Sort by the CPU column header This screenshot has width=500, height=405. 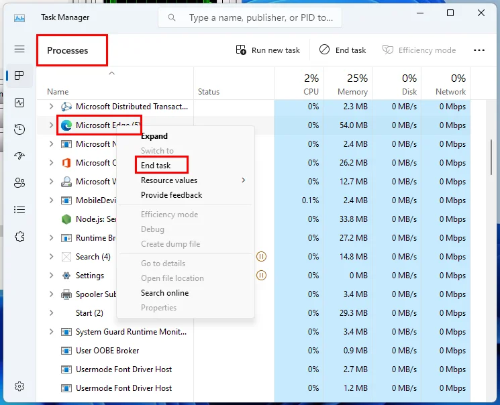(299, 84)
